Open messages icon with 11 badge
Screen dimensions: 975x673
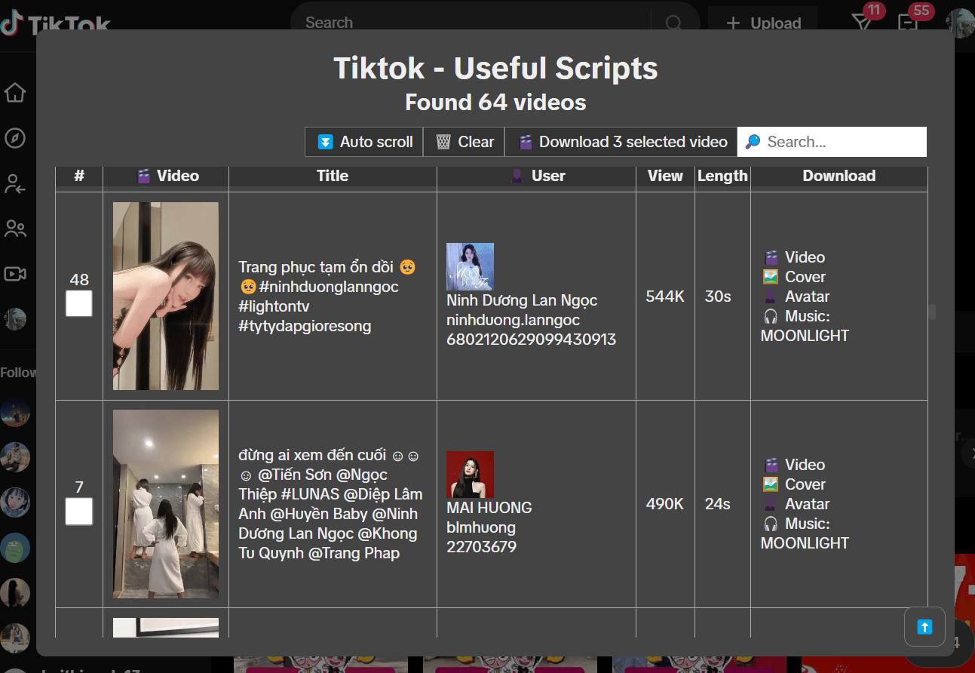(x=862, y=23)
